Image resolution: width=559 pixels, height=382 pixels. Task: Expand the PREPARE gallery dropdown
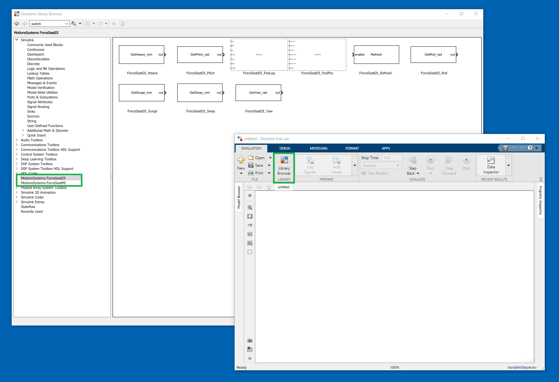355,165
